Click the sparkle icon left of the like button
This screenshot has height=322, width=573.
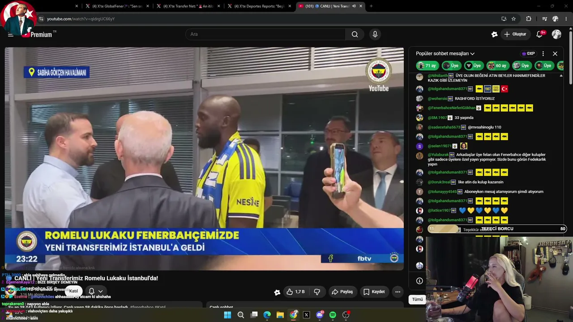point(277,292)
